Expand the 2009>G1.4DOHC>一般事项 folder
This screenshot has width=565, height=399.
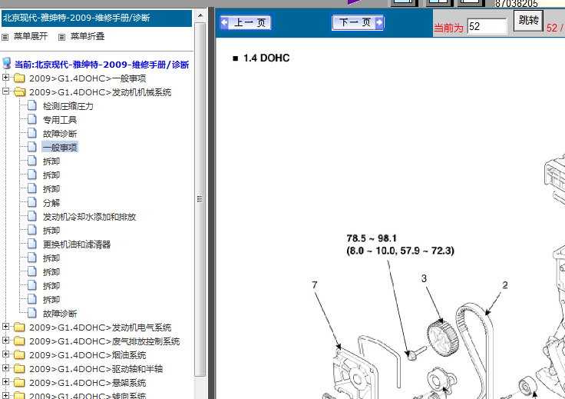[x=5, y=77]
